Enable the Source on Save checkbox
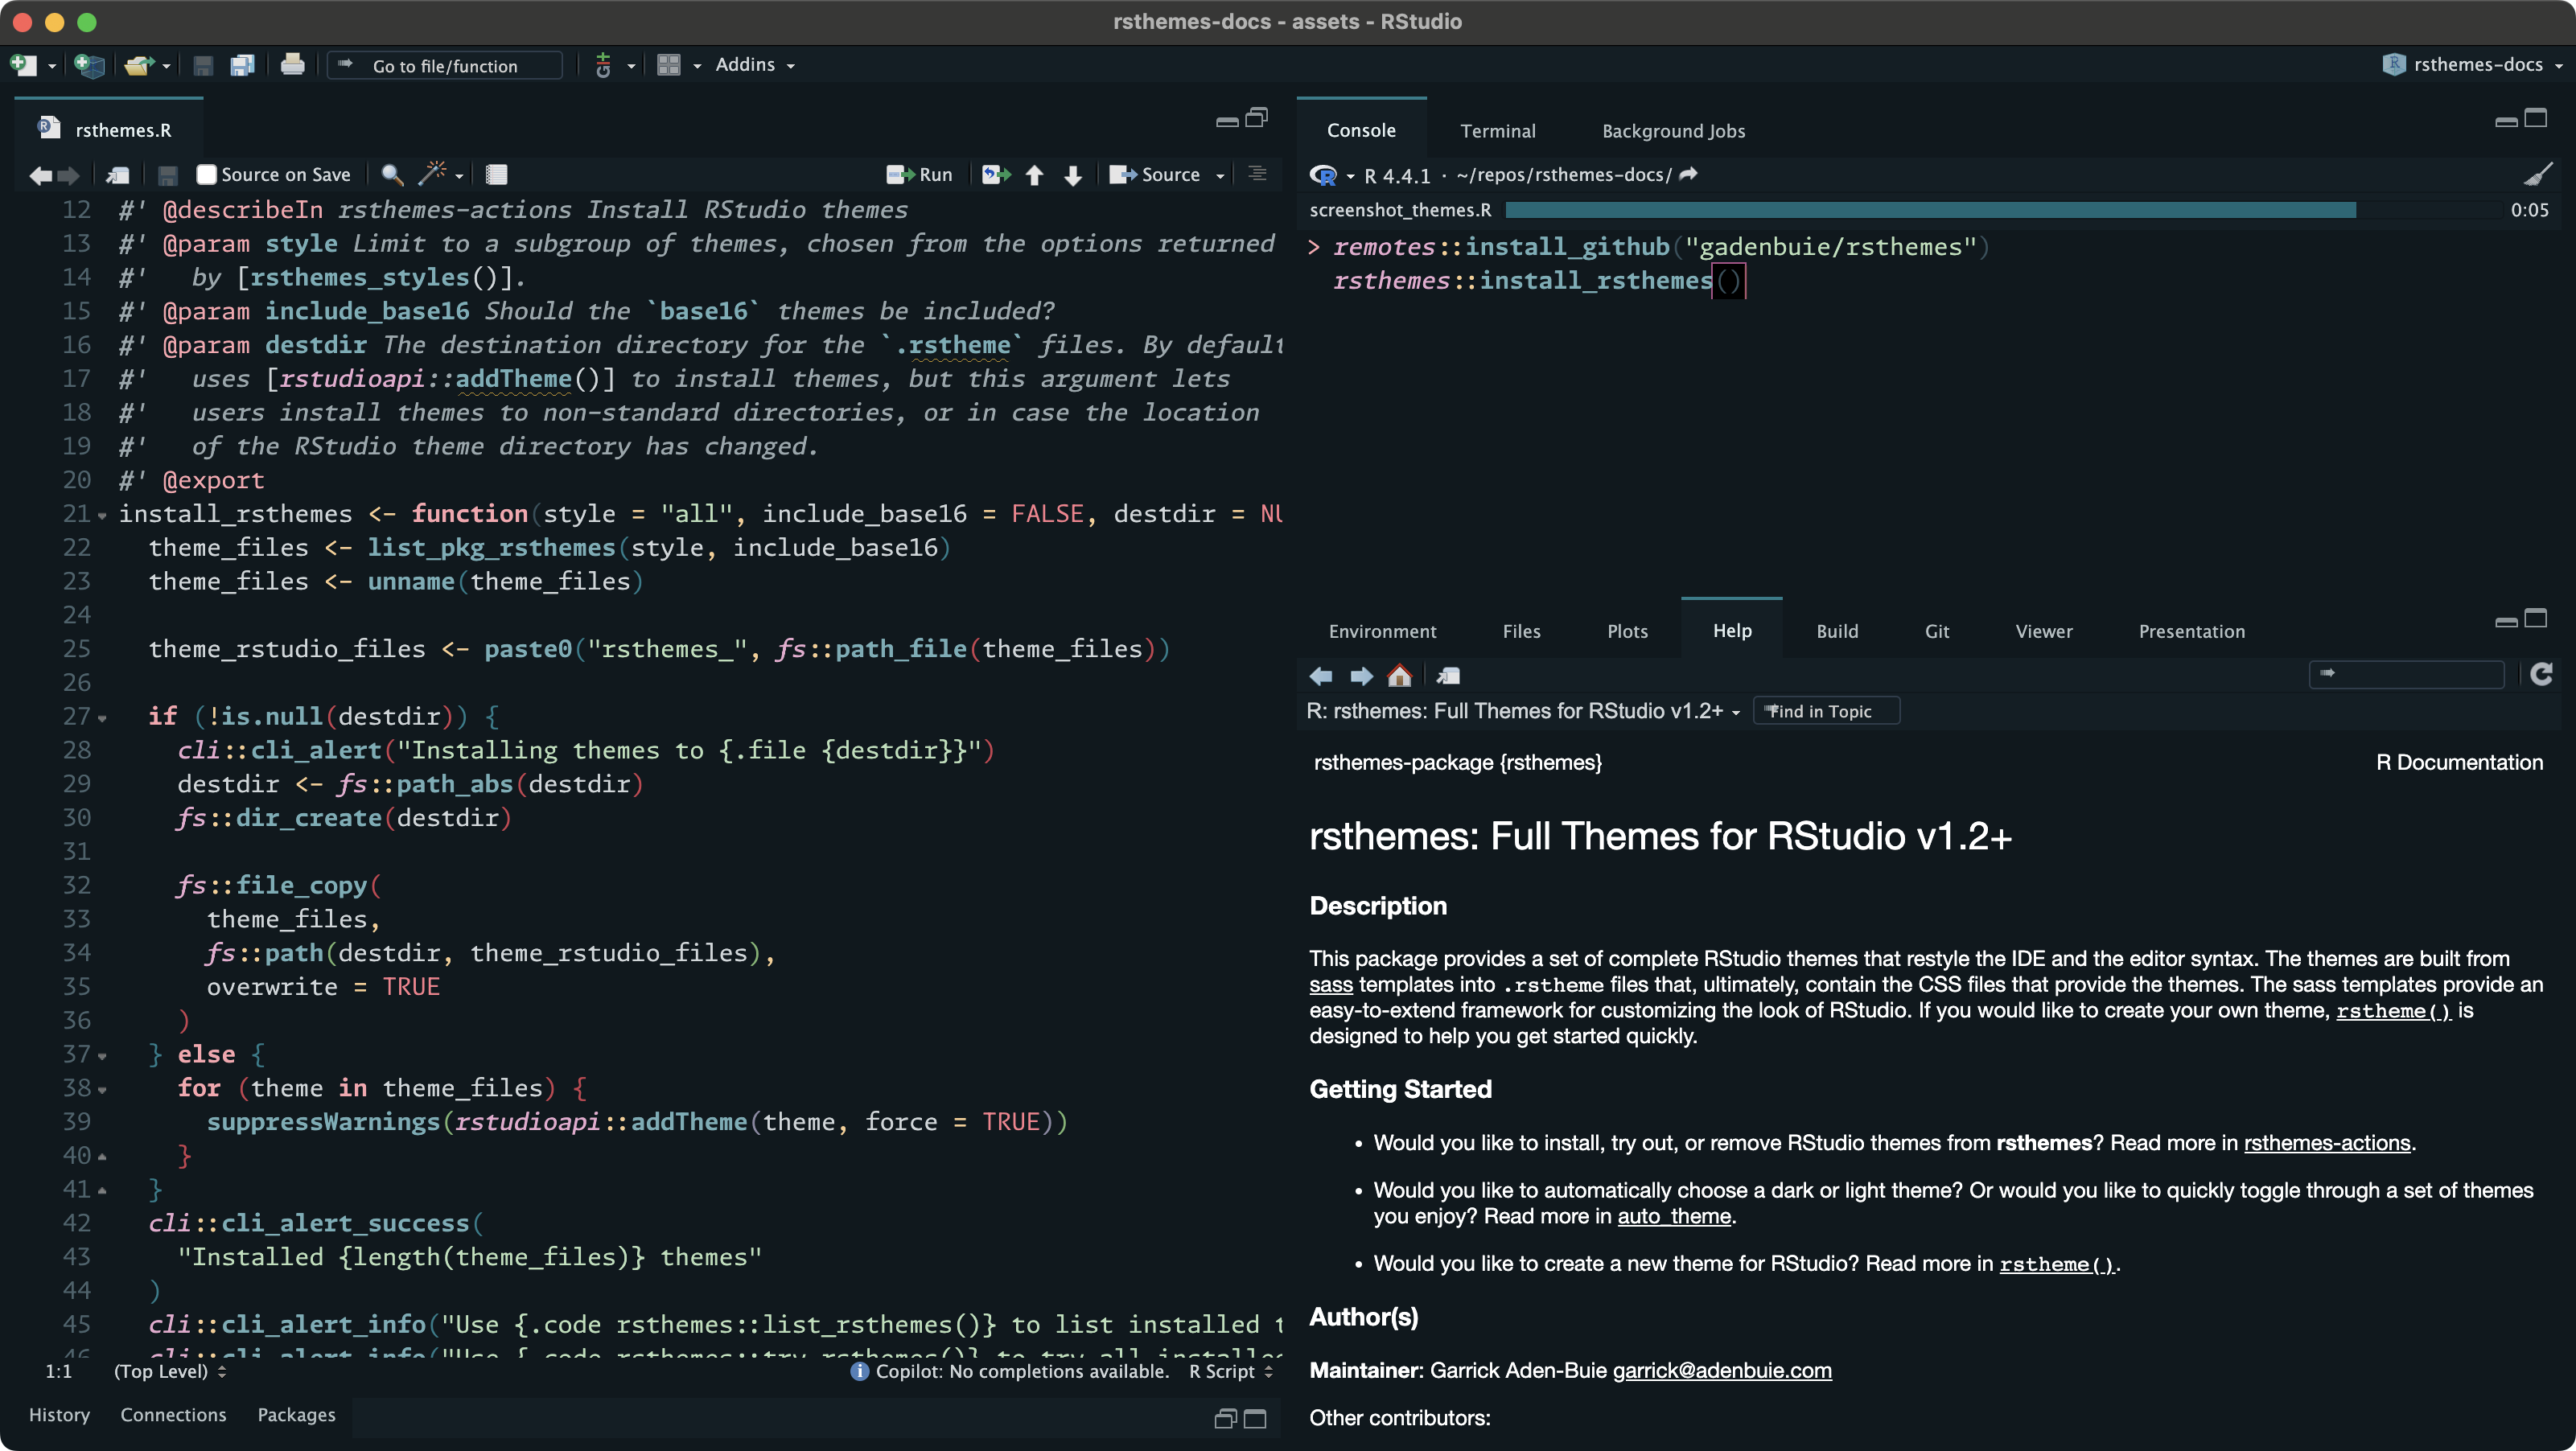 206,175
